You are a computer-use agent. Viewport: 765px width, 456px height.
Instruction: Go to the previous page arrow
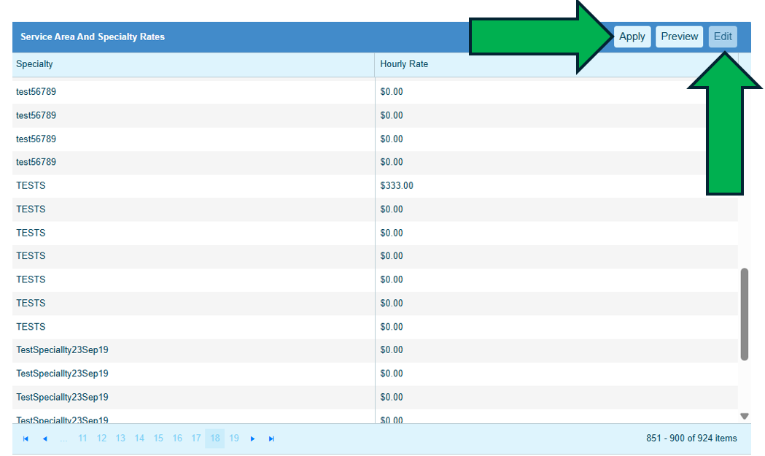pos(44,438)
